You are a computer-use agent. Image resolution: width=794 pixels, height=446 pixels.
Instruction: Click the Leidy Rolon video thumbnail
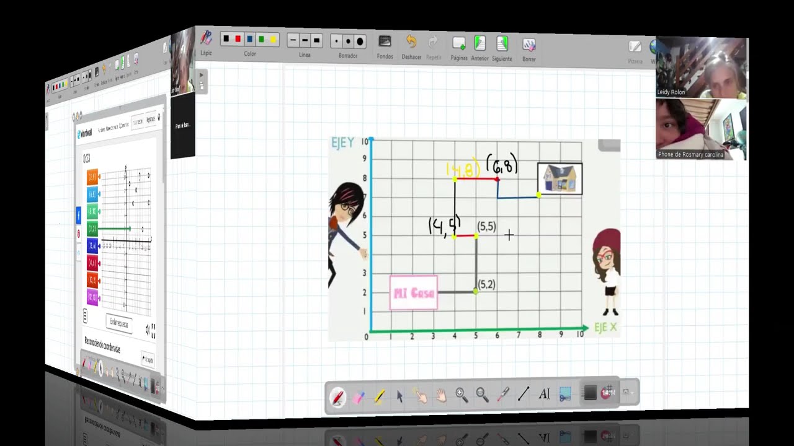click(x=701, y=68)
